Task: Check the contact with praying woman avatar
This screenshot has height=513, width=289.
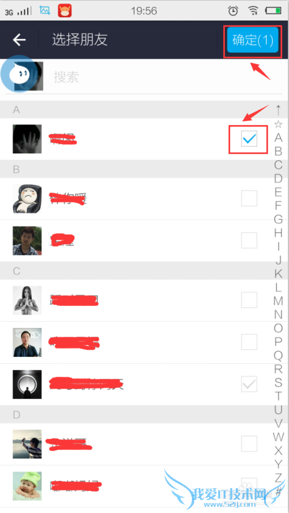Action: pos(249,300)
